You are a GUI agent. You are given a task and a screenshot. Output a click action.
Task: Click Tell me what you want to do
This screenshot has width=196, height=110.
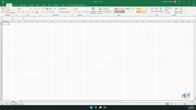click(x=77, y=5)
